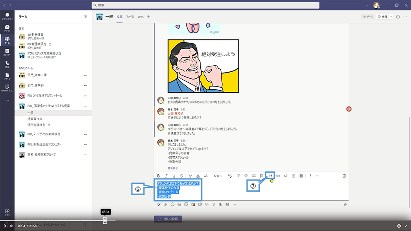Toggle strikethrough formatting in the compose toolbar
411x231 pixels.
[x=181, y=176]
